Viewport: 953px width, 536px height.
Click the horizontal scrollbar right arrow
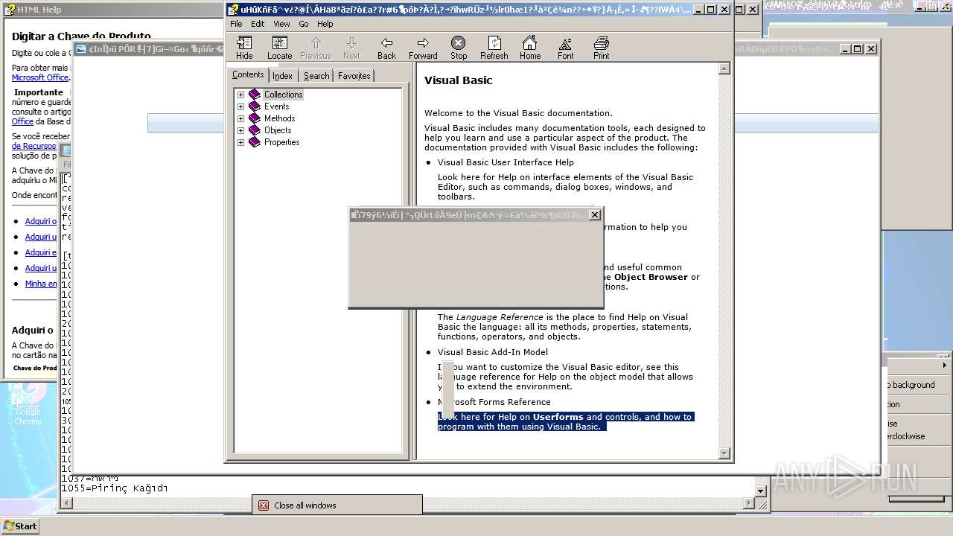(750, 504)
